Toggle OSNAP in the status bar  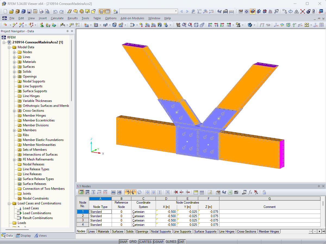click(158, 242)
